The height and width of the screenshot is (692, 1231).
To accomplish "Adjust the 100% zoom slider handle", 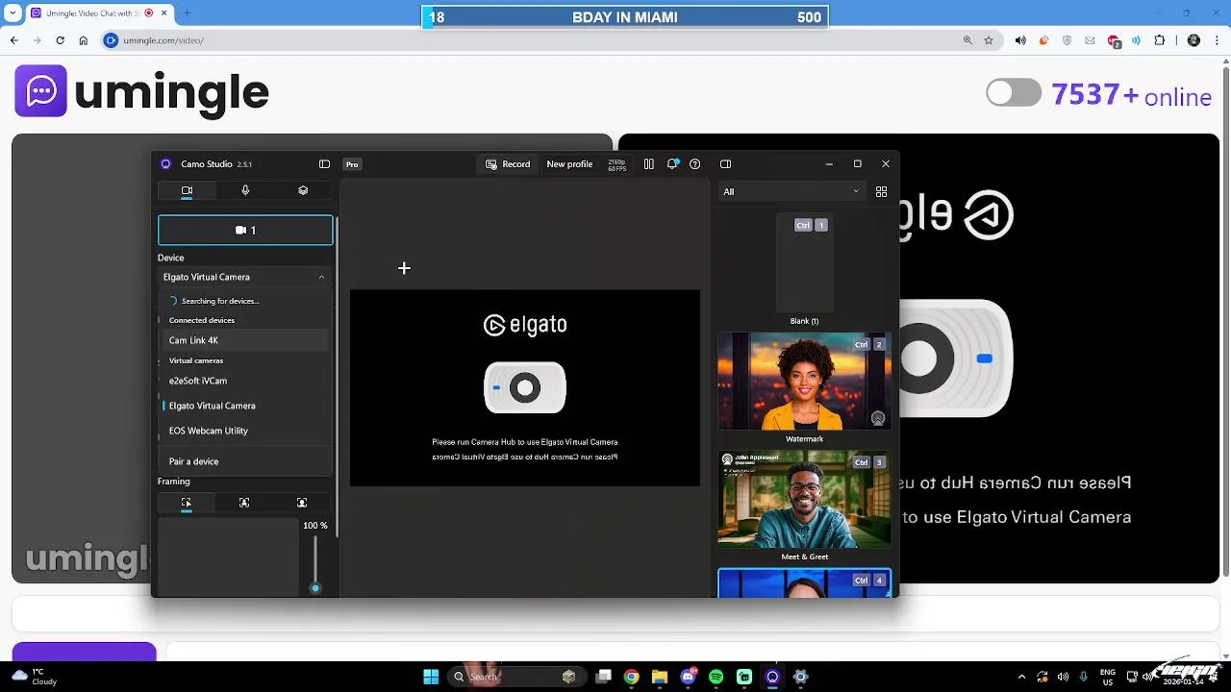I will [315, 587].
